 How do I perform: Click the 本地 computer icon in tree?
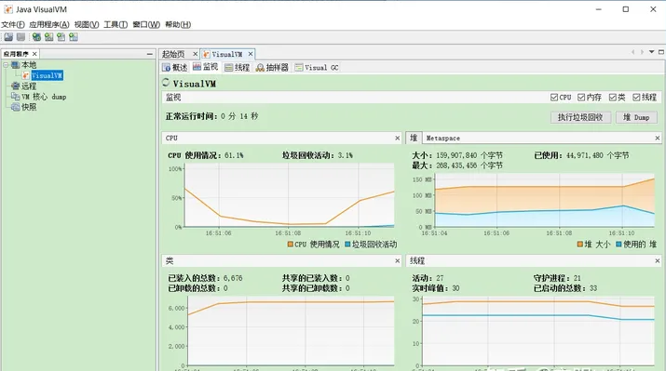coord(16,65)
